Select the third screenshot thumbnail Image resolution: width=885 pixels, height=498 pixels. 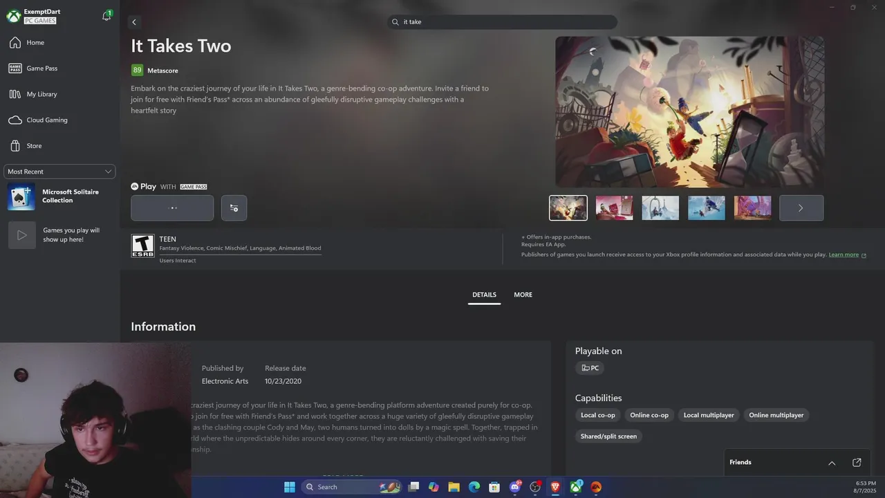pos(660,207)
